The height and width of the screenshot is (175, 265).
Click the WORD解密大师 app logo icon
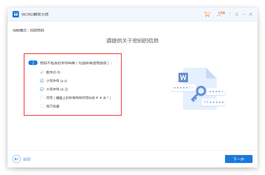click(x=16, y=14)
